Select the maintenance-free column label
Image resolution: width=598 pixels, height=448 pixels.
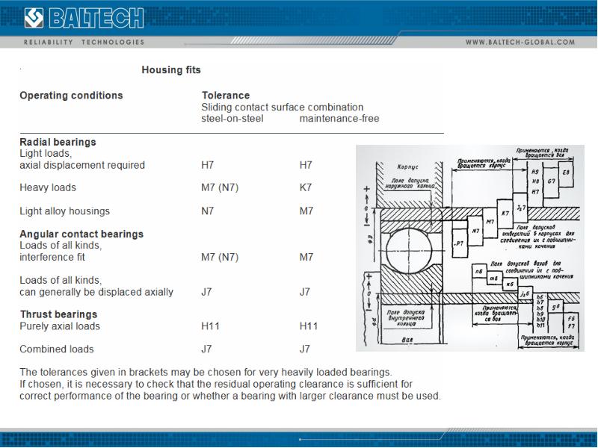tap(339, 119)
